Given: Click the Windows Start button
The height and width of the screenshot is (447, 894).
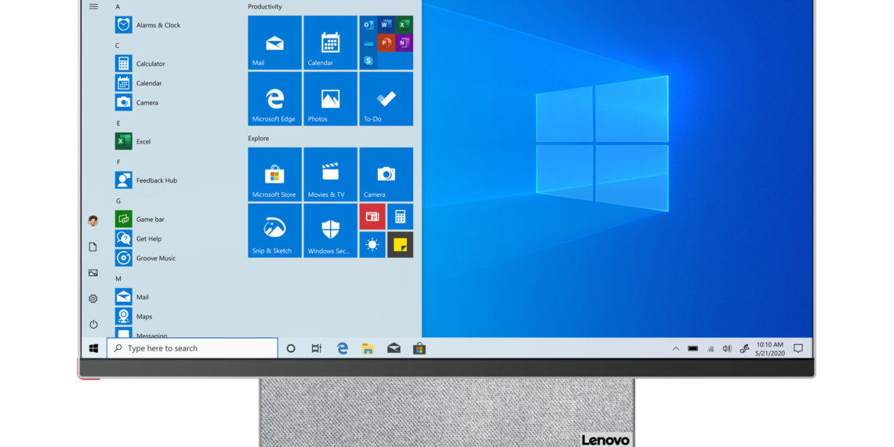Looking at the screenshot, I should click(93, 348).
